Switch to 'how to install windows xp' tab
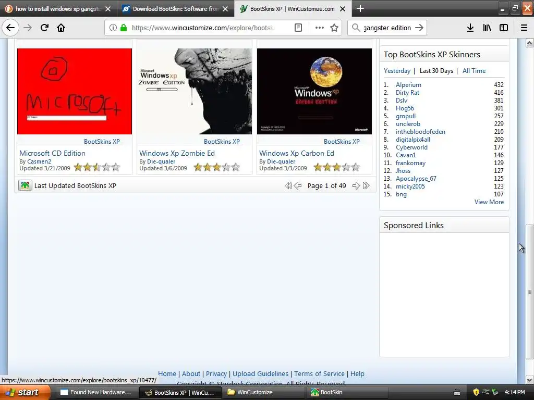Image resolution: width=534 pixels, height=400 pixels. click(x=58, y=9)
